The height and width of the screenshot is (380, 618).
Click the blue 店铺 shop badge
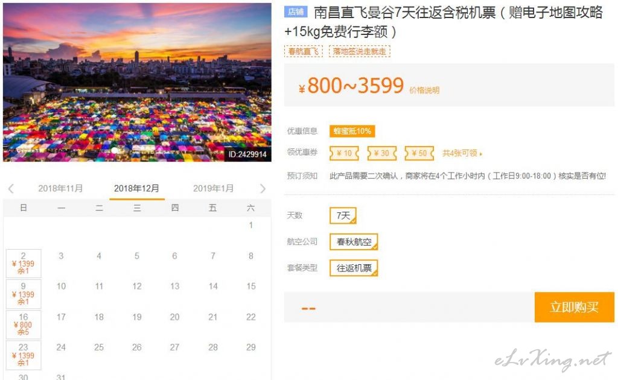tap(296, 12)
